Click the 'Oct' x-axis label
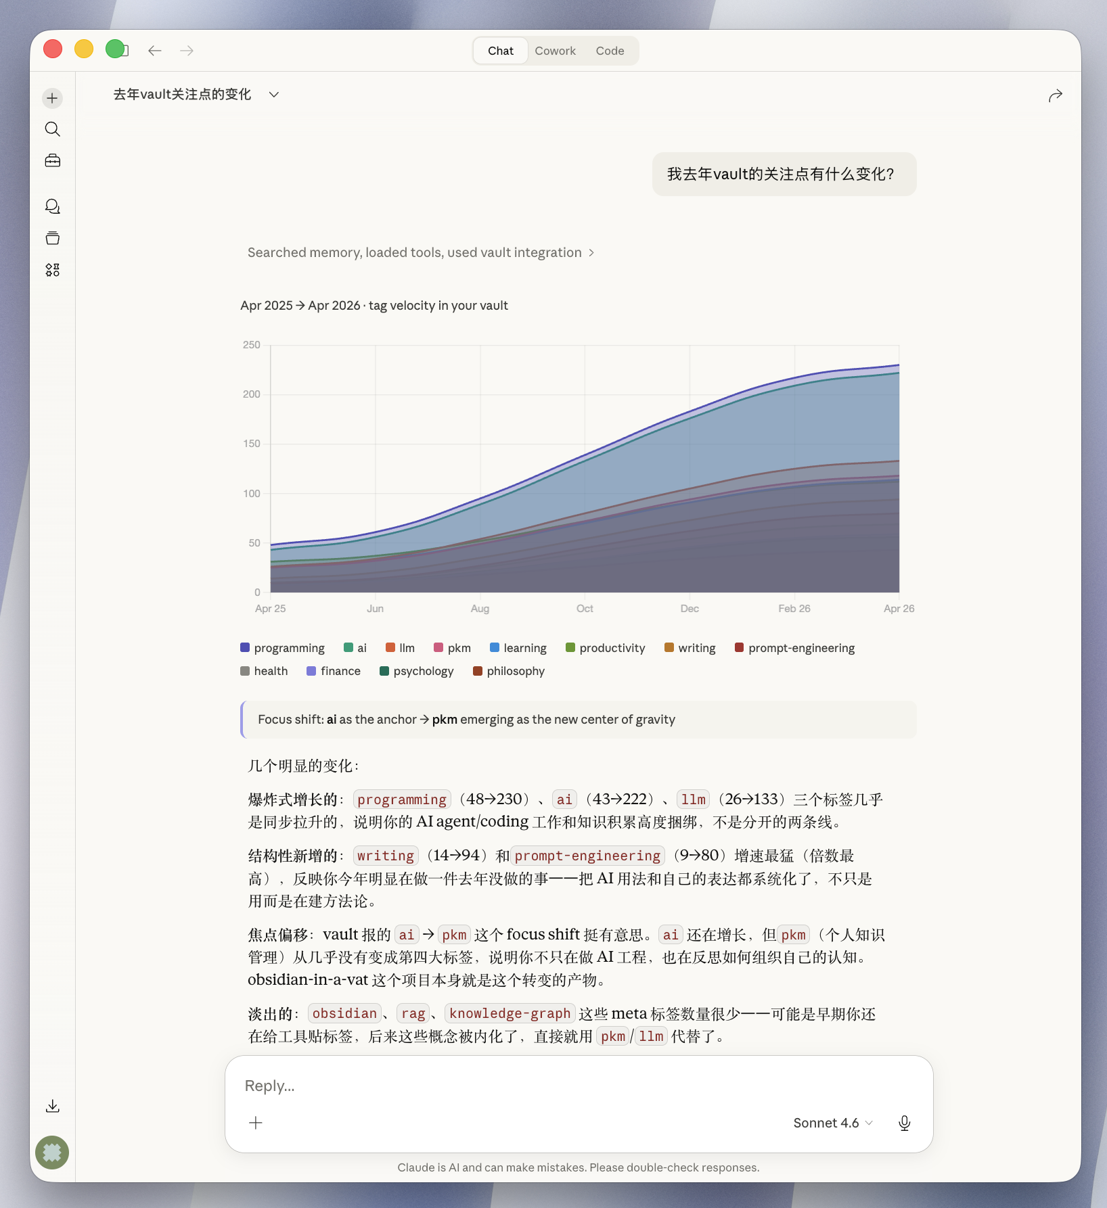The height and width of the screenshot is (1208, 1107). tap(585, 609)
